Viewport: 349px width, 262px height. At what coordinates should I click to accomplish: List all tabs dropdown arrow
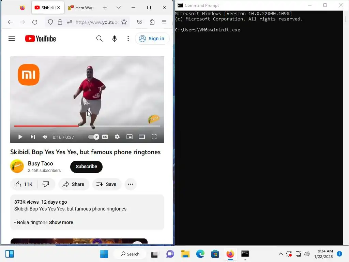pyautogui.click(x=119, y=8)
